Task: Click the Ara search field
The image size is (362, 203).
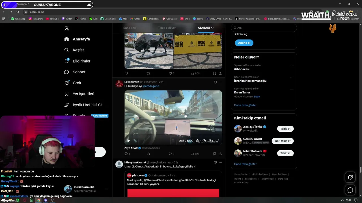Action: (264, 28)
